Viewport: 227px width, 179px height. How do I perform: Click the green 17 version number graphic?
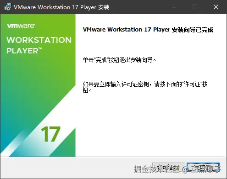[x=50, y=134]
